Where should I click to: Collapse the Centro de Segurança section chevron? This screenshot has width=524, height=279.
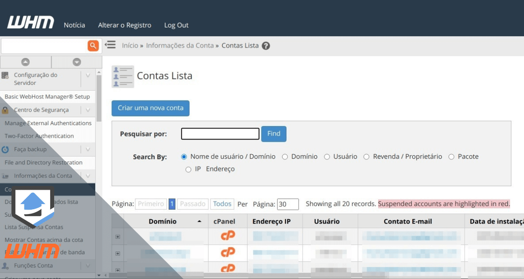click(x=88, y=110)
